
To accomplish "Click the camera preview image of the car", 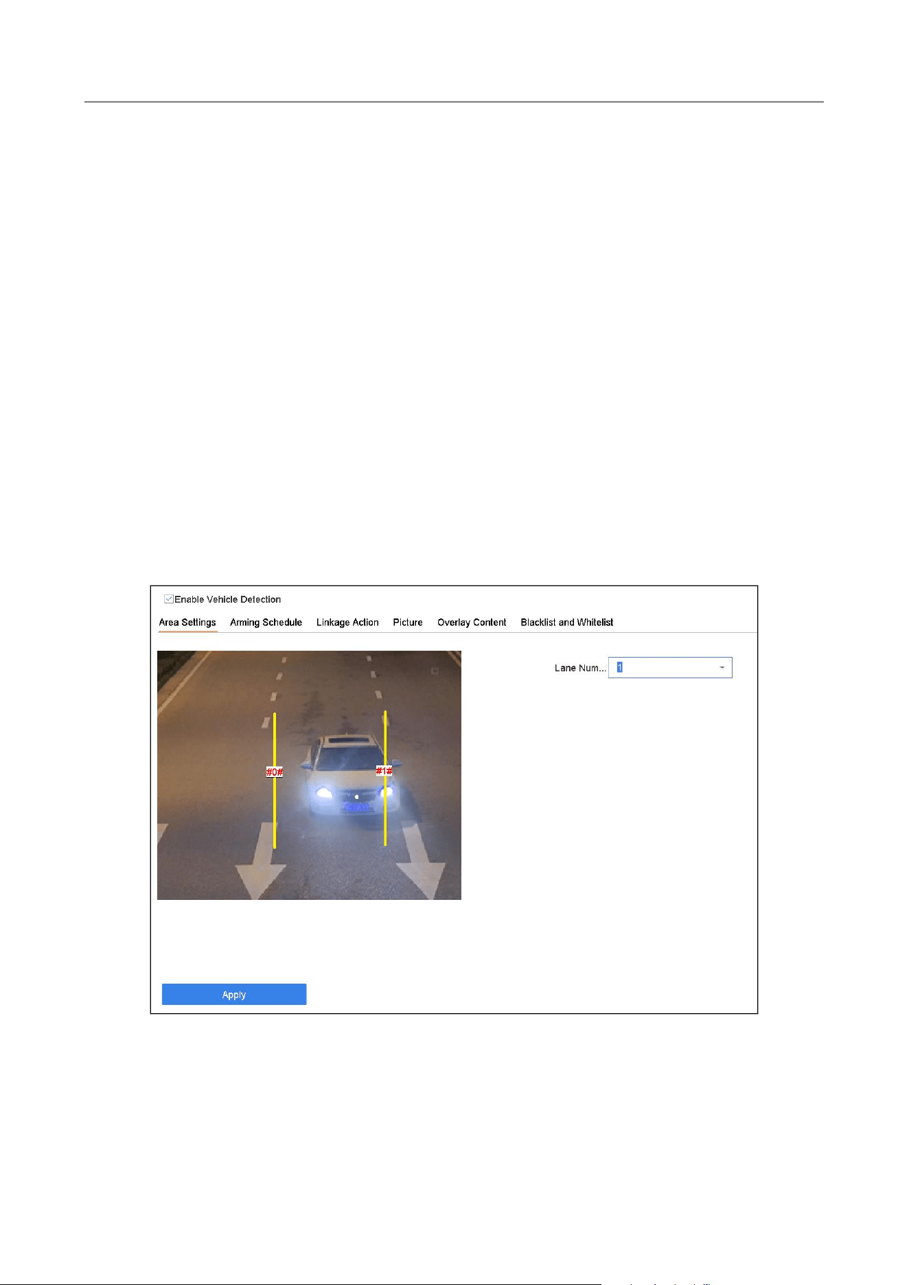I will pyautogui.click(x=309, y=775).
